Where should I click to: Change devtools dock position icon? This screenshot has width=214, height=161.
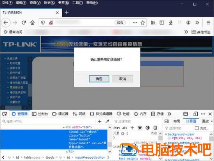pos(186,114)
